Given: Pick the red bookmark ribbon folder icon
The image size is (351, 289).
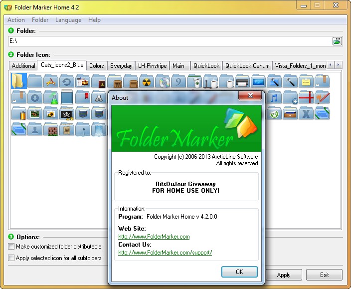Looking at the screenshot, I should [83, 97].
